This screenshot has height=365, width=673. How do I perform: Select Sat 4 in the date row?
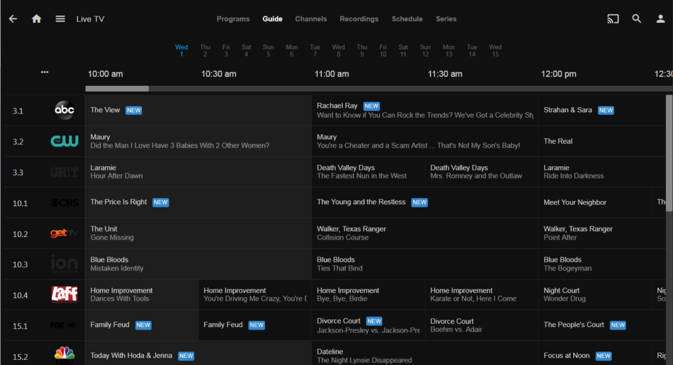point(246,51)
